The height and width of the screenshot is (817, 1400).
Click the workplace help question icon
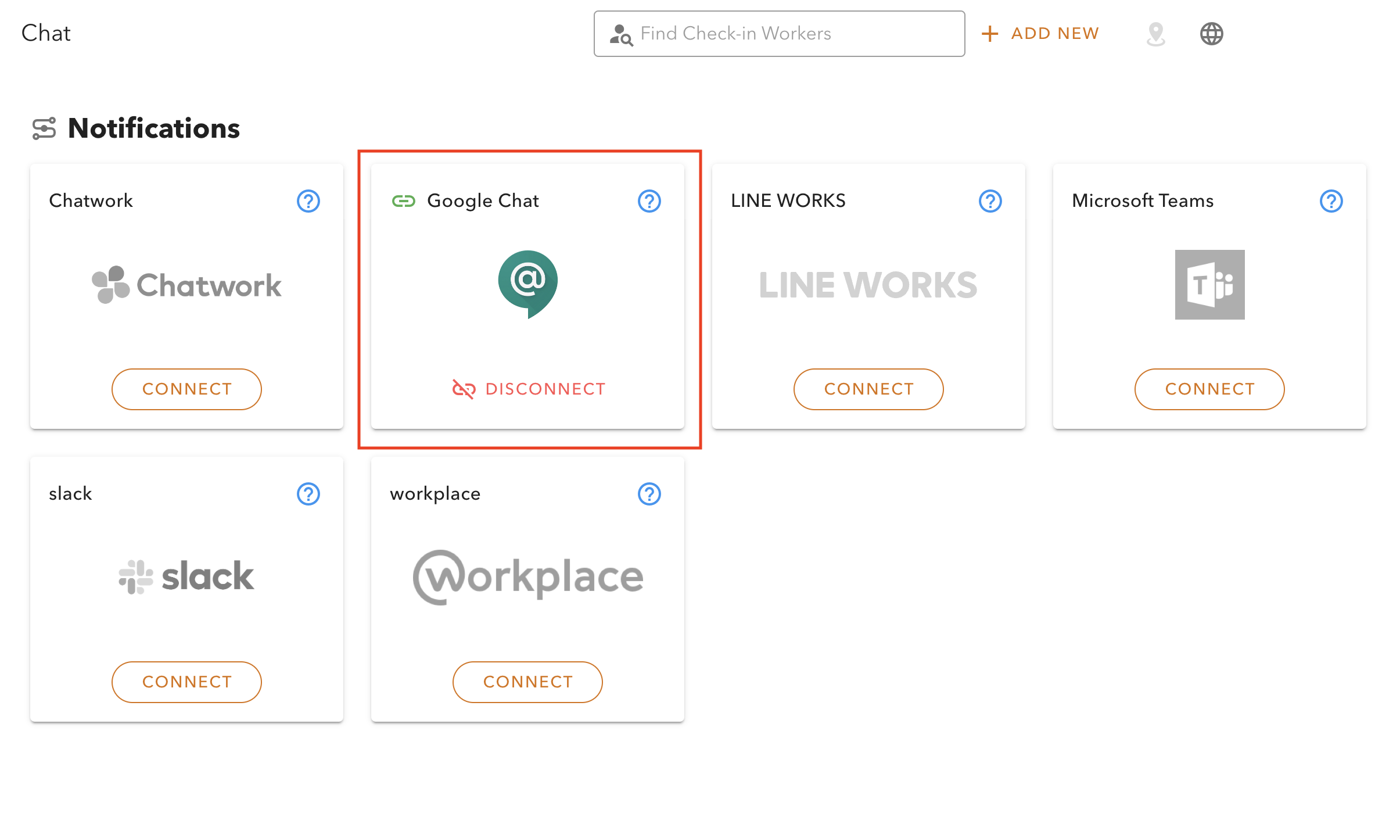(649, 494)
